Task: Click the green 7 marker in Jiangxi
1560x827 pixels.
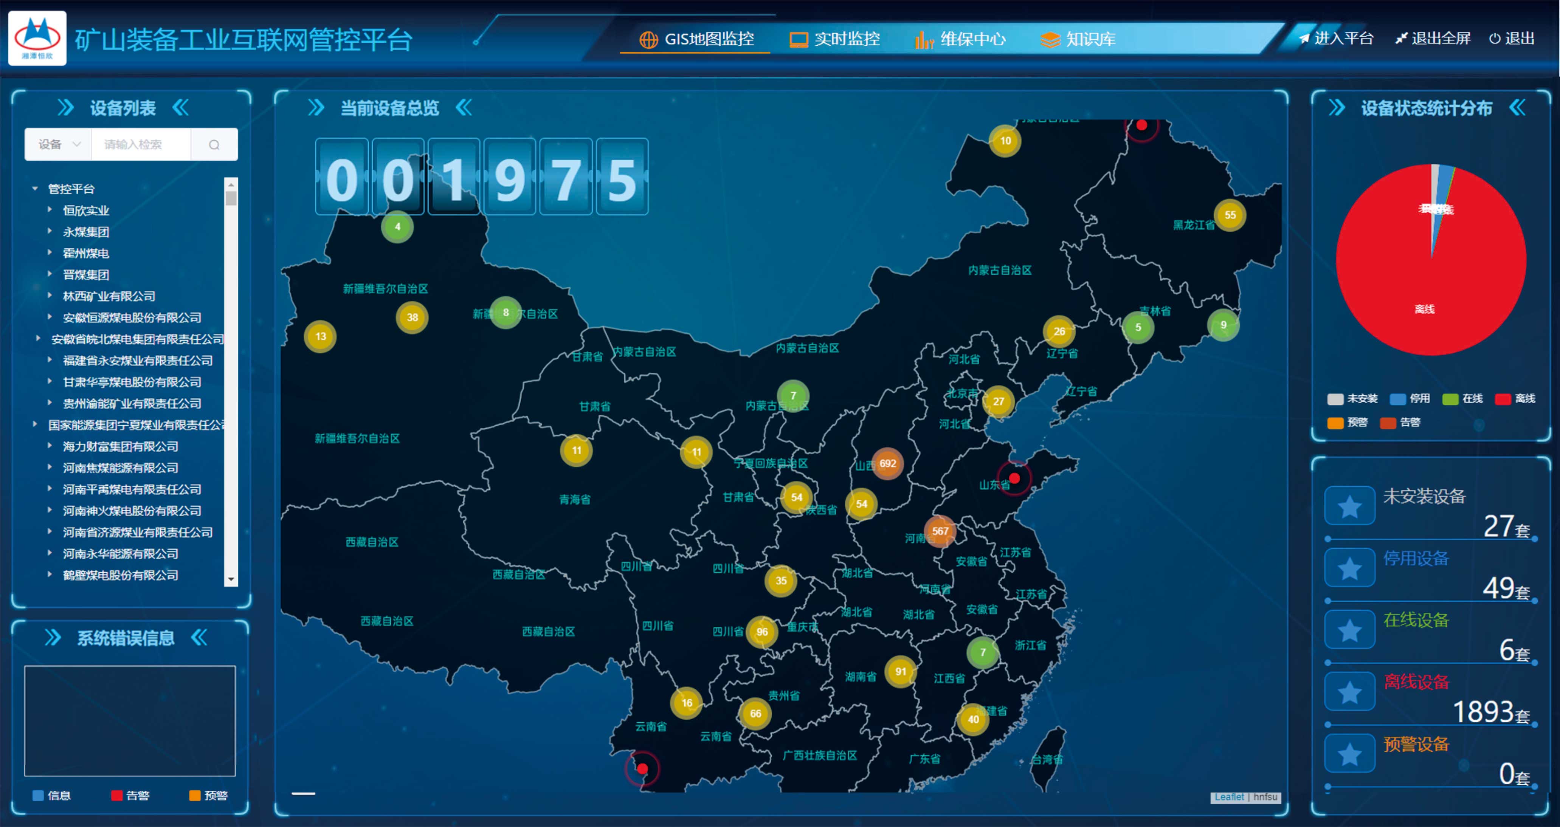Action: (x=982, y=652)
